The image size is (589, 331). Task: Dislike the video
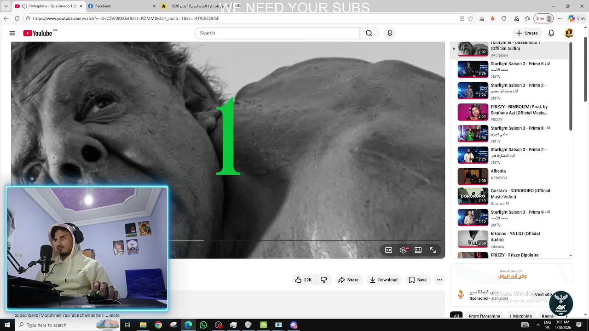click(323, 280)
